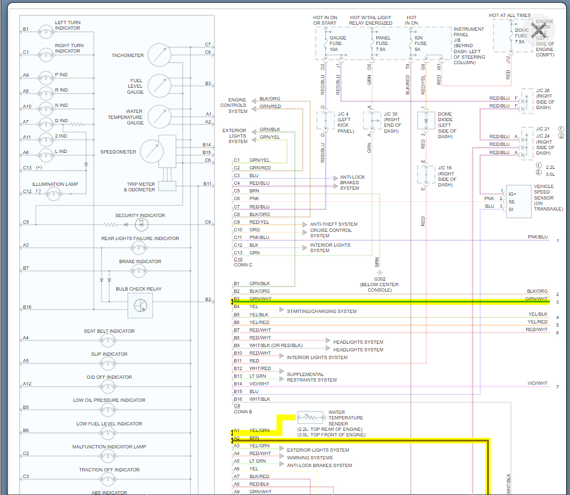The image size is (570, 495).
Task: Select the highlighted B3 GRN/WHT wire
Action: pyautogui.click(x=391, y=301)
